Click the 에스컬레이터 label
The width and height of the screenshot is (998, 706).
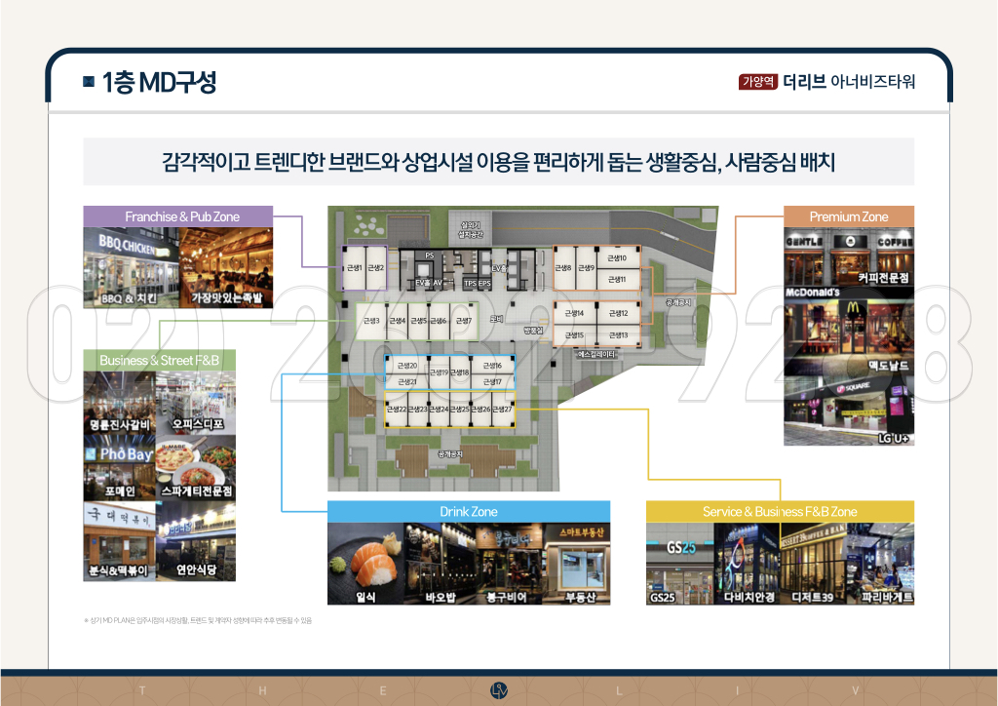pyautogui.click(x=597, y=354)
